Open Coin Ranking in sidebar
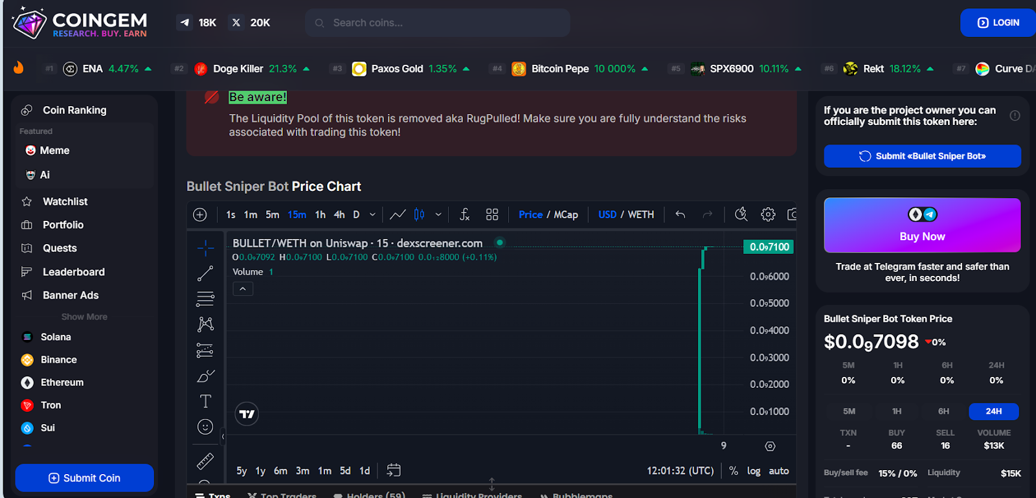The image size is (1036, 498). pyautogui.click(x=74, y=110)
